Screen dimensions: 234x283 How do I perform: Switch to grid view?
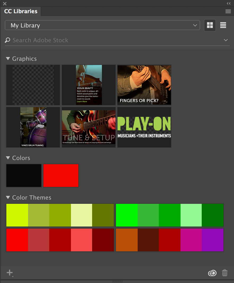[x=210, y=25]
